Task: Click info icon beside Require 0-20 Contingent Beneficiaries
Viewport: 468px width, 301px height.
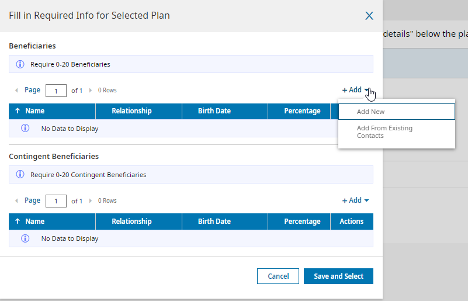Action: point(20,175)
